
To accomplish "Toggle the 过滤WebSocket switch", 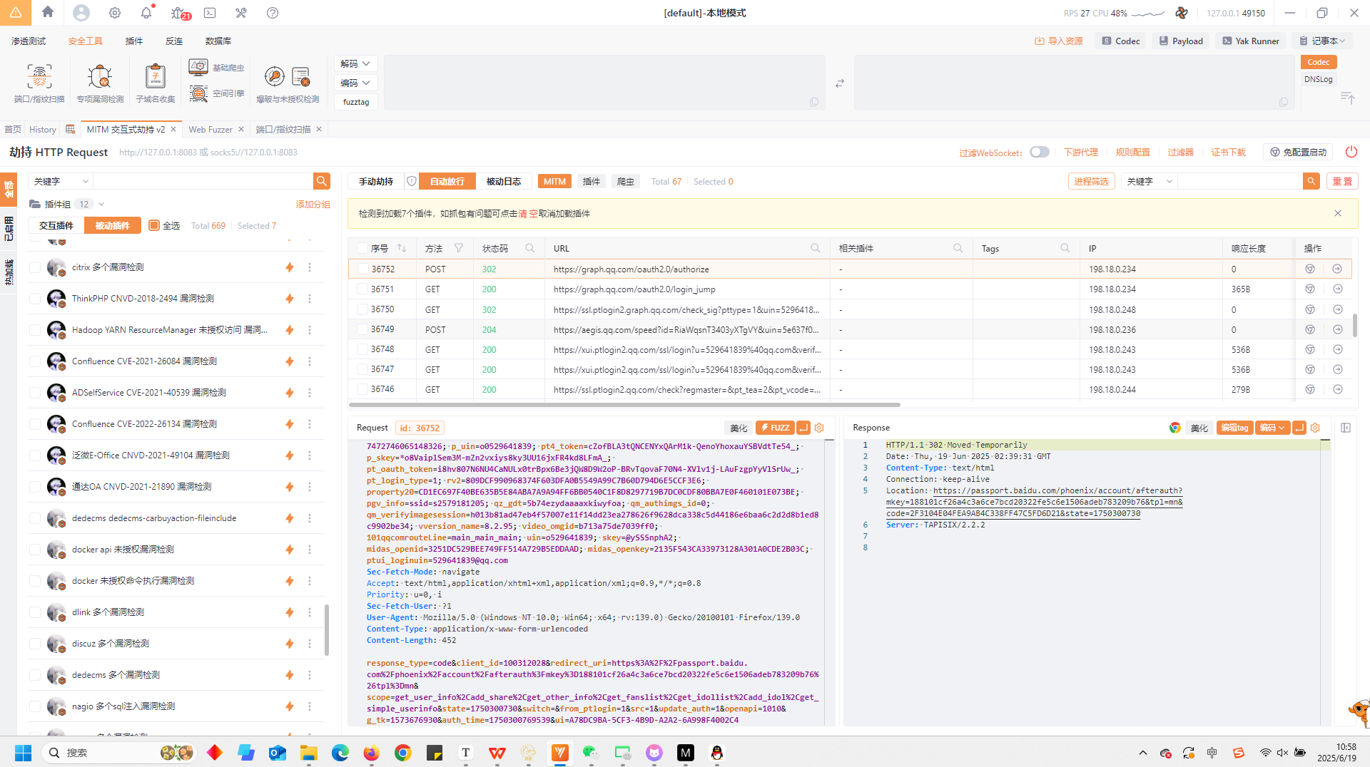I will click(1039, 152).
